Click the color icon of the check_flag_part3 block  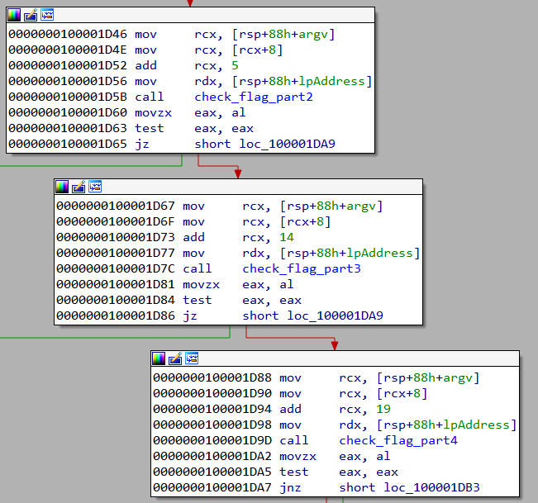pos(62,187)
